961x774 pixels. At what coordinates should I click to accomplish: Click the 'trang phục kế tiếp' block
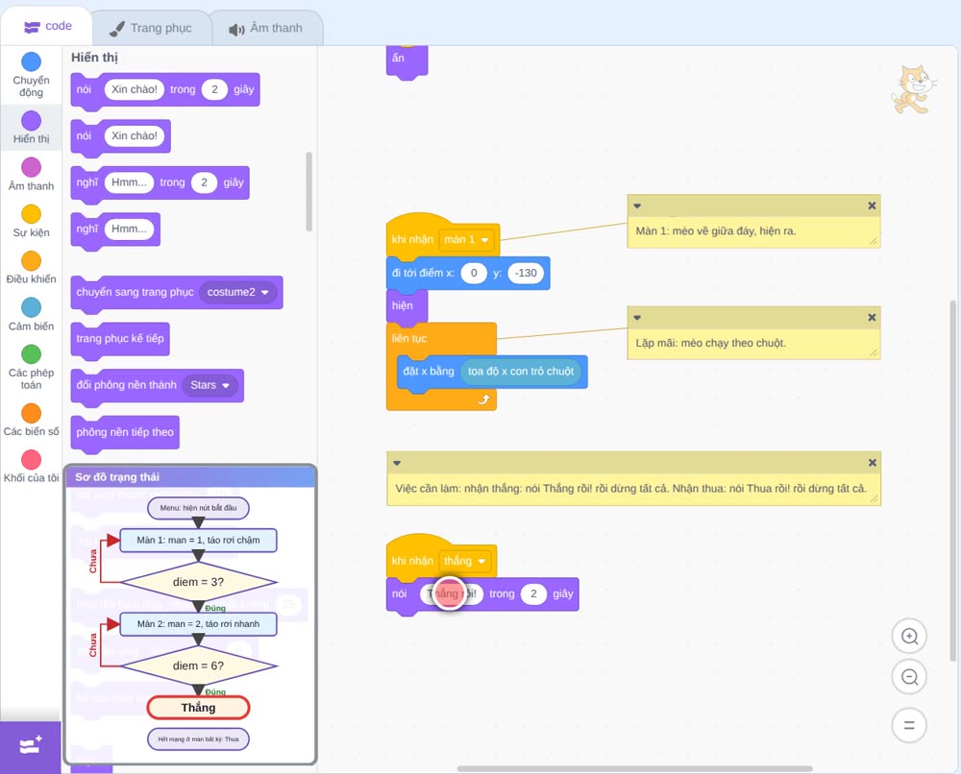[x=120, y=339]
